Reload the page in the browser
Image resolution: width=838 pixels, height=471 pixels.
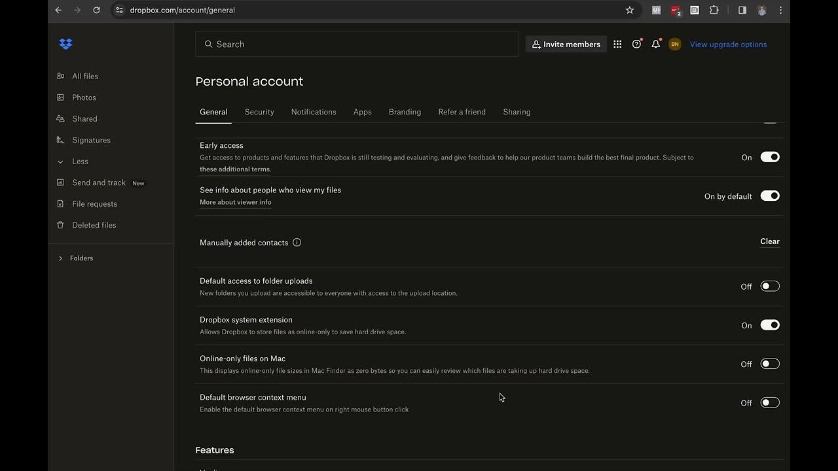tap(97, 10)
